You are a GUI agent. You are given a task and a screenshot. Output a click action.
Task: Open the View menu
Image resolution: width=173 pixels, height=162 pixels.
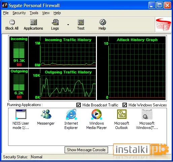46,13
